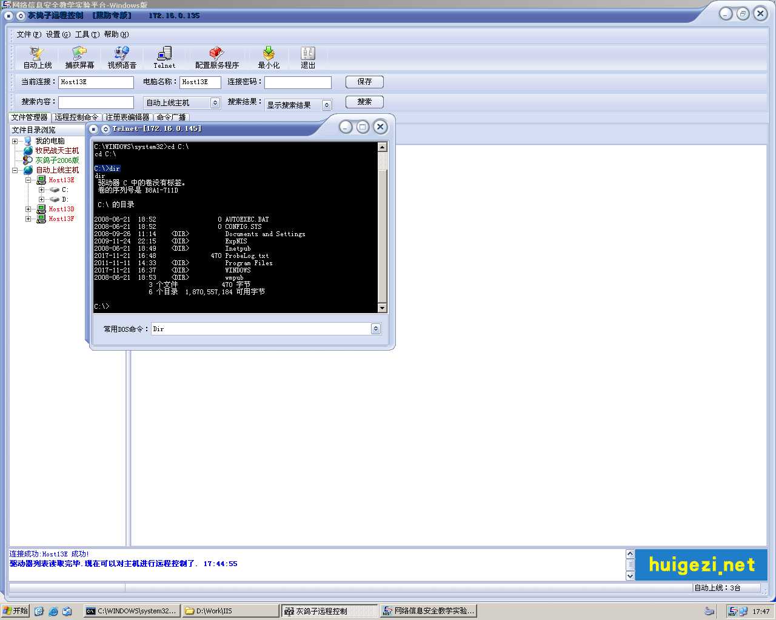Select Host13F computer in tree
This screenshot has height=620, width=776.
[x=61, y=219]
